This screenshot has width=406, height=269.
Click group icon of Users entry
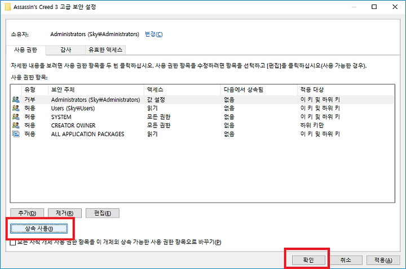[16, 108]
